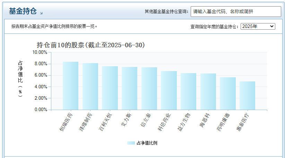Click the small arrow icon beside 基金持仓
The image size is (285, 158).
(x=41, y=13)
